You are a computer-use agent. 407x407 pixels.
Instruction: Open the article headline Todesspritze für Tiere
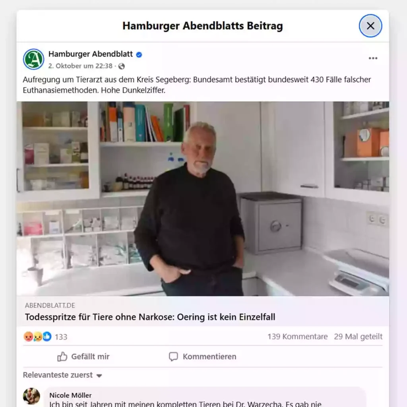pos(150,317)
